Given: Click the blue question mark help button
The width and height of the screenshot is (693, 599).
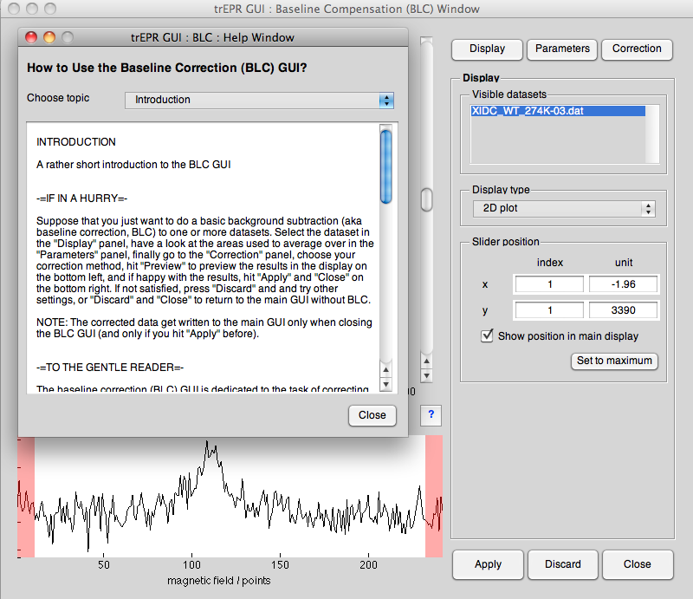Looking at the screenshot, I should pos(431,415).
